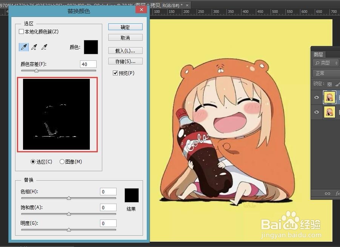
Task: Choose the 图像(M) radio button
Action: coord(62,162)
